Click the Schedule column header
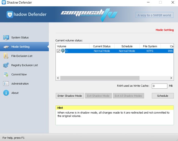The height and width of the screenshot is (141, 178). (x=127, y=46)
